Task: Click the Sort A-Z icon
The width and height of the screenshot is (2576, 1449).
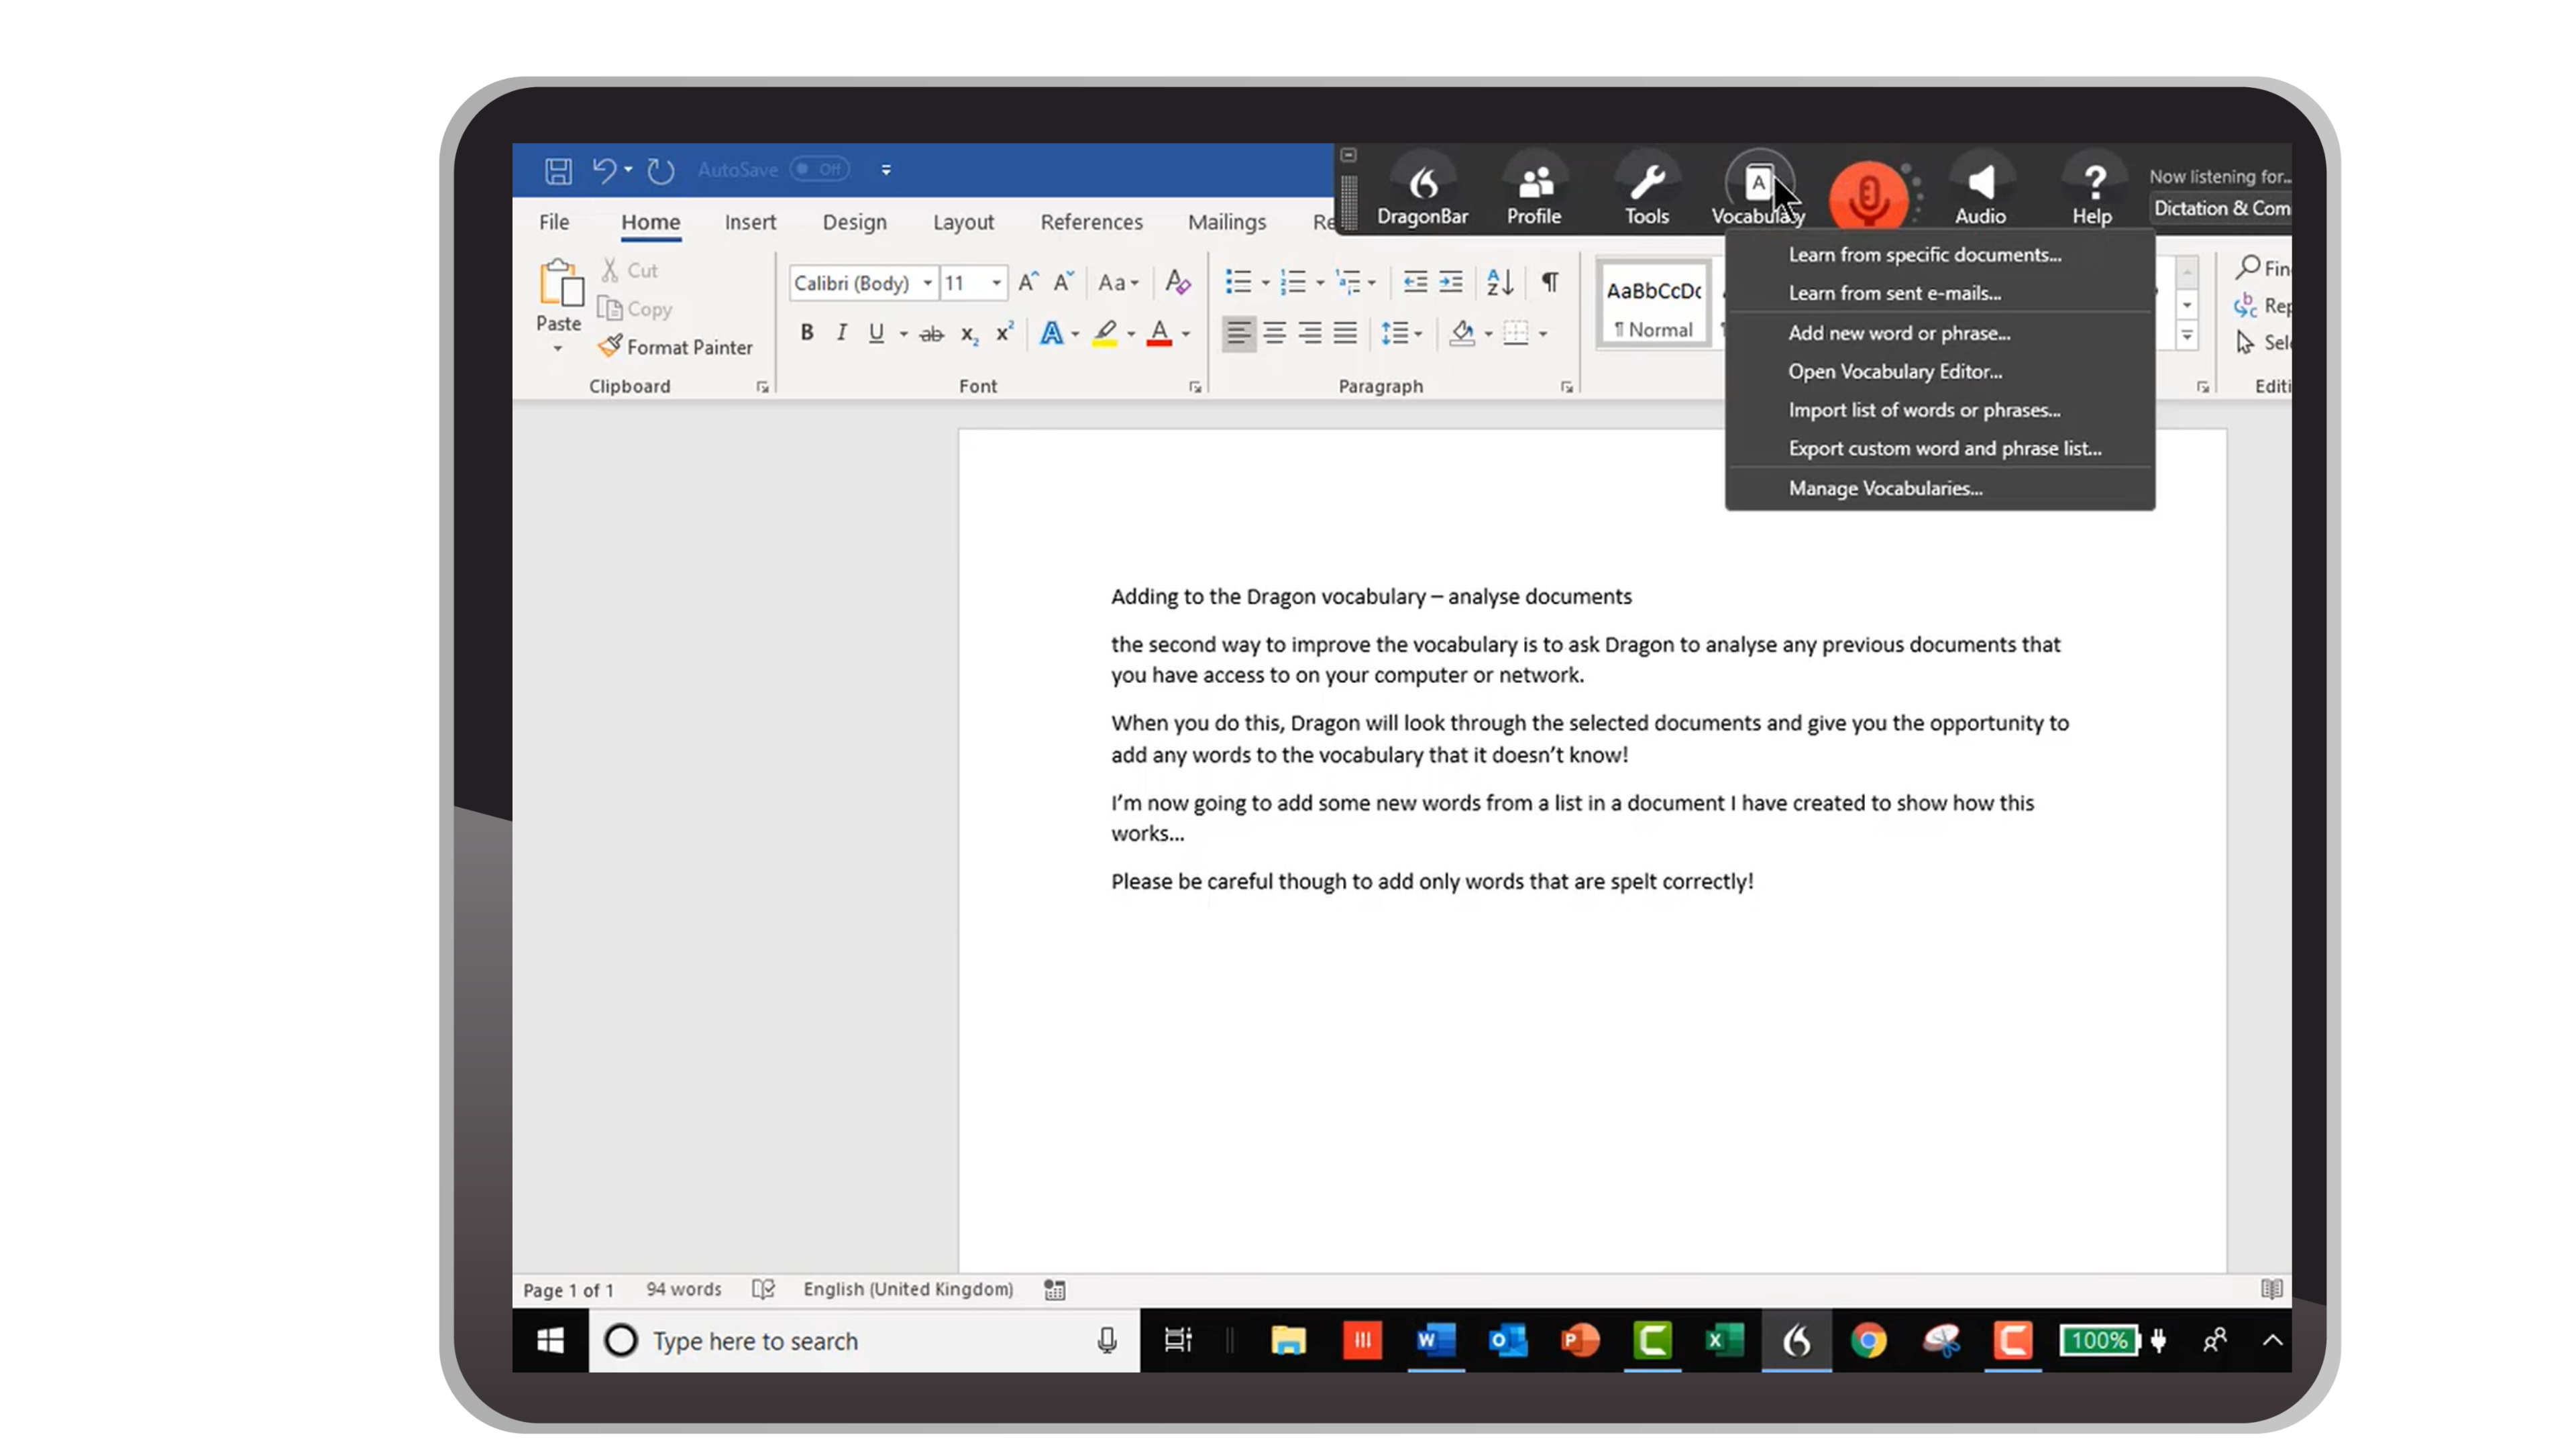Action: coord(1499,283)
